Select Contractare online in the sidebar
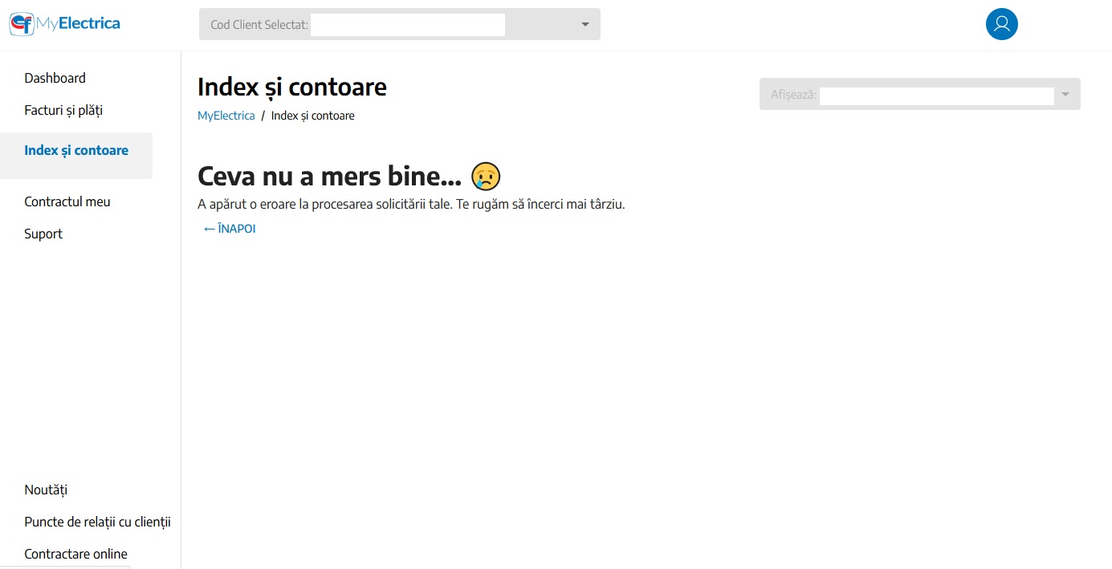Viewport: 1112px width, 569px height. coord(75,554)
